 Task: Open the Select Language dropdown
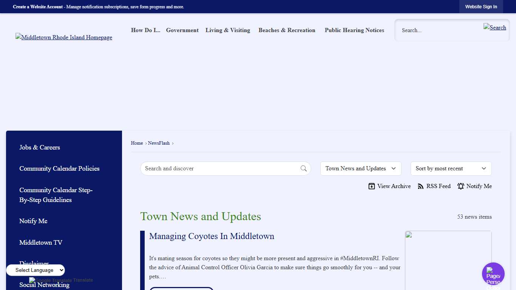[x=36, y=270]
